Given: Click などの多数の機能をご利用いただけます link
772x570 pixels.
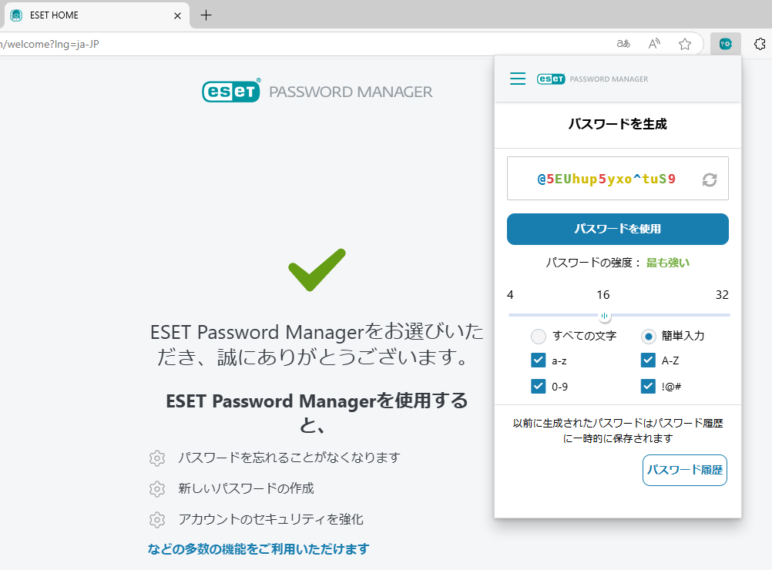Looking at the screenshot, I should 258,549.
